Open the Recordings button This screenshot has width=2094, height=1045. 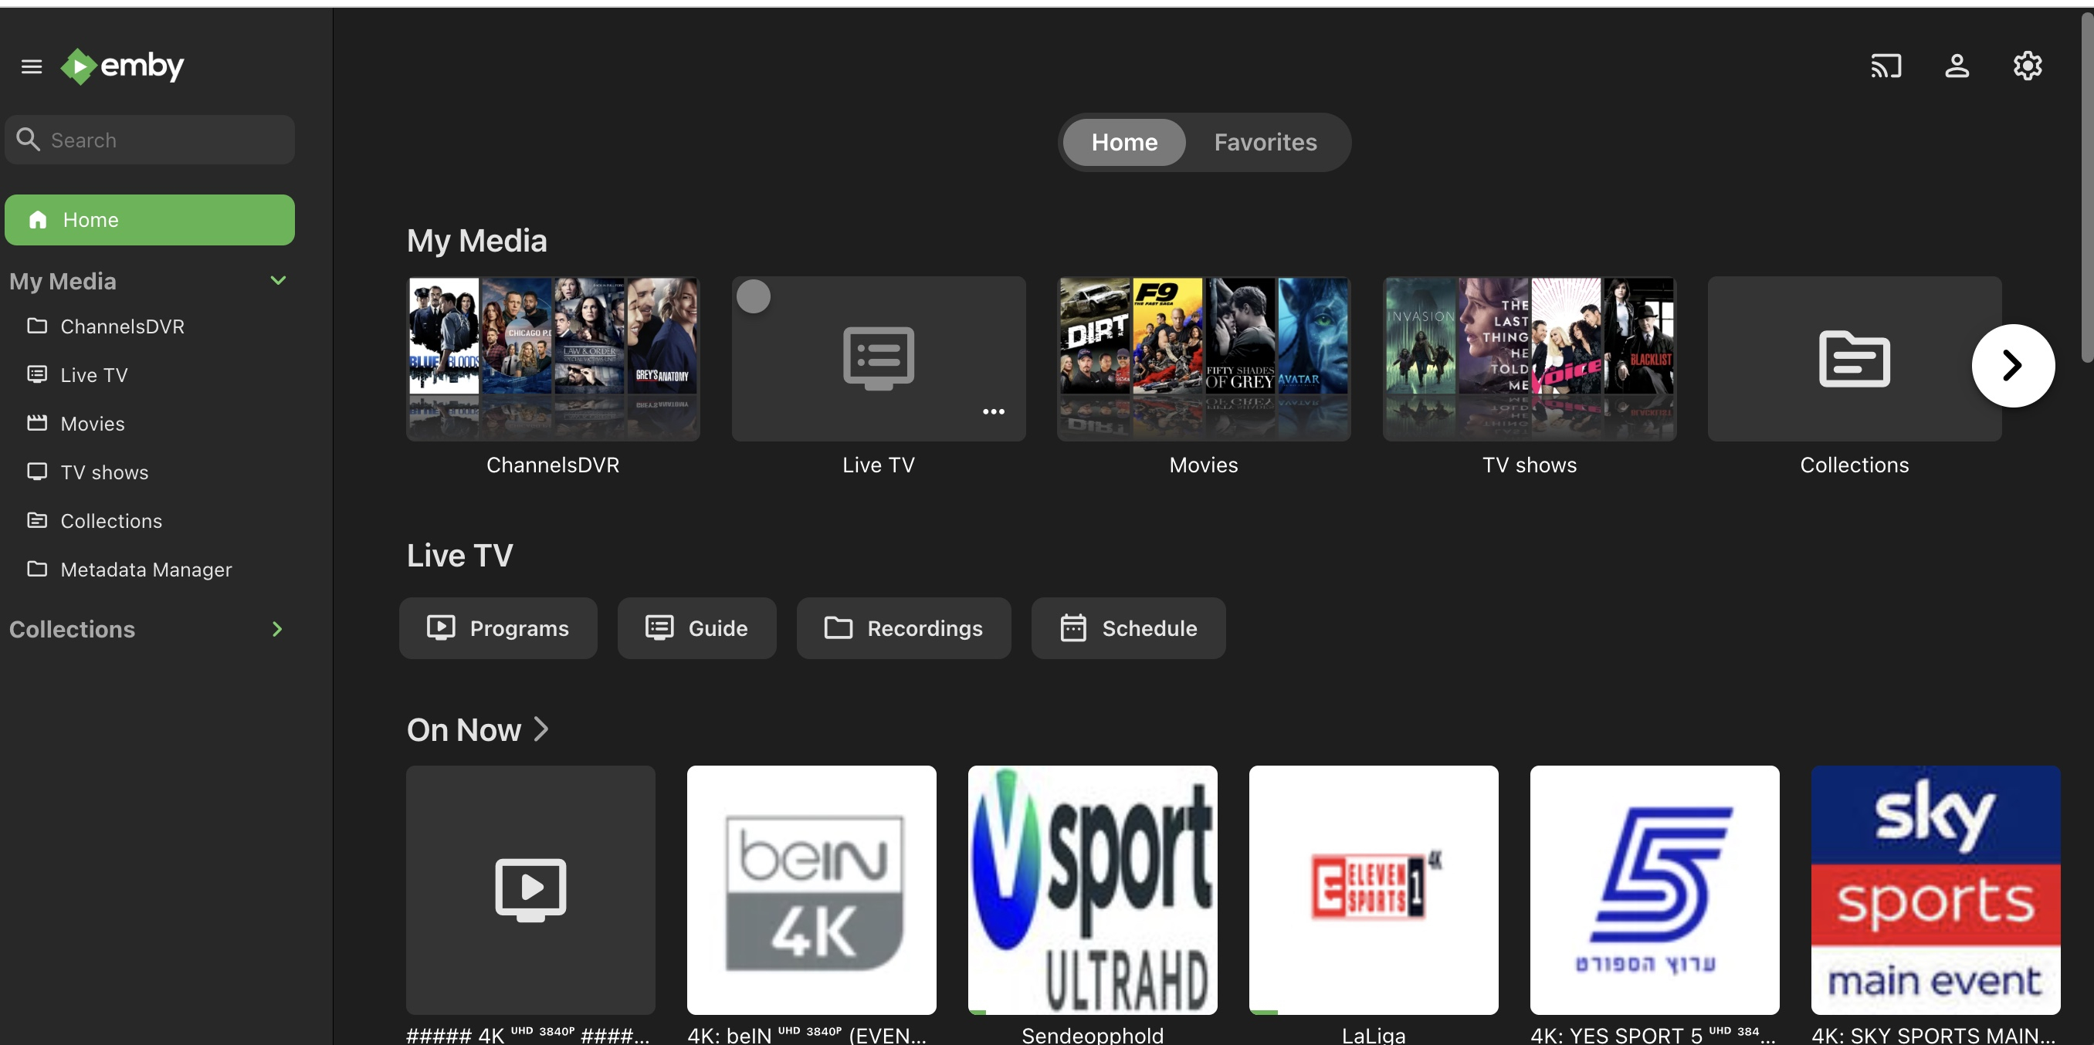903,628
